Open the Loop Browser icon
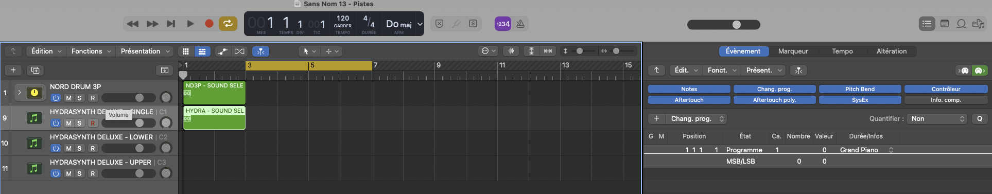Screen dimensions: 992x194 tap(961, 24)
